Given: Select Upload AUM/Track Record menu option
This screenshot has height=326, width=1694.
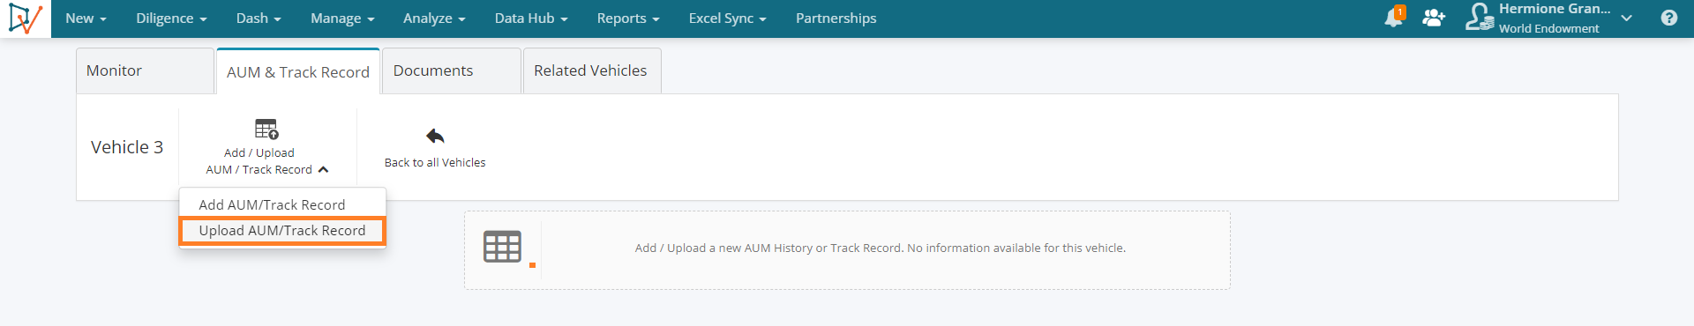Looking at the screenshot, I should [282, 231].
